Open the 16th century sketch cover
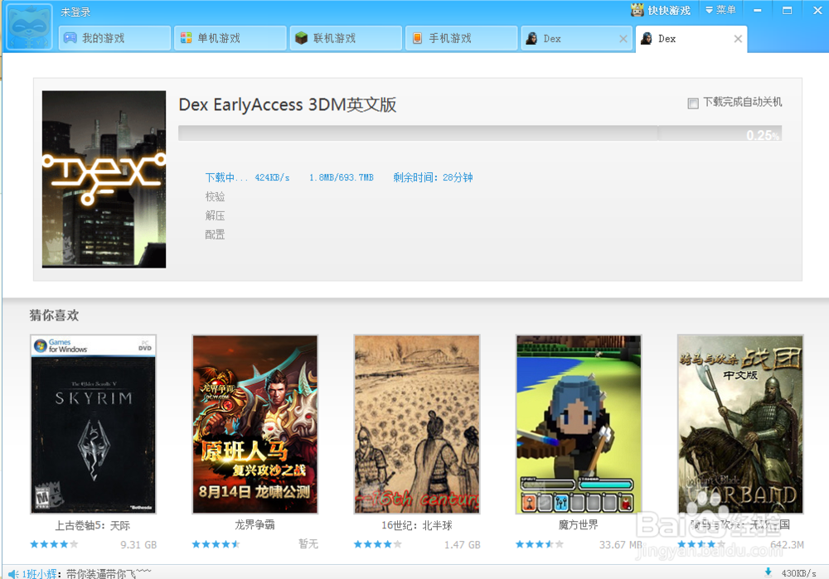This screenshot has width=829, height=579. (x=417, y=424)
